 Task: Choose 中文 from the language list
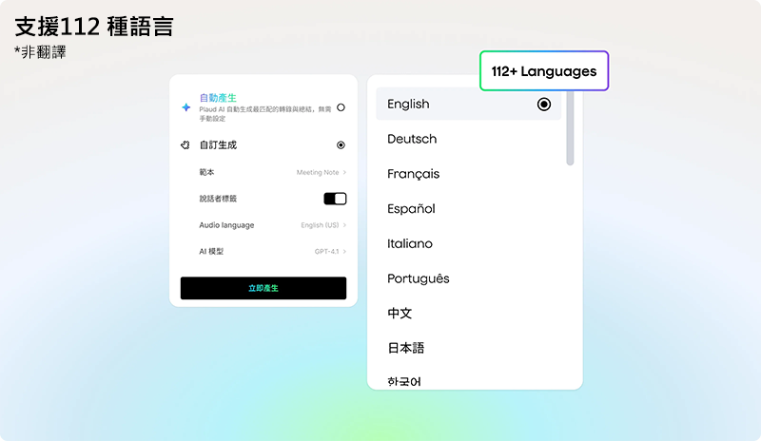click(x=400, y=314)
